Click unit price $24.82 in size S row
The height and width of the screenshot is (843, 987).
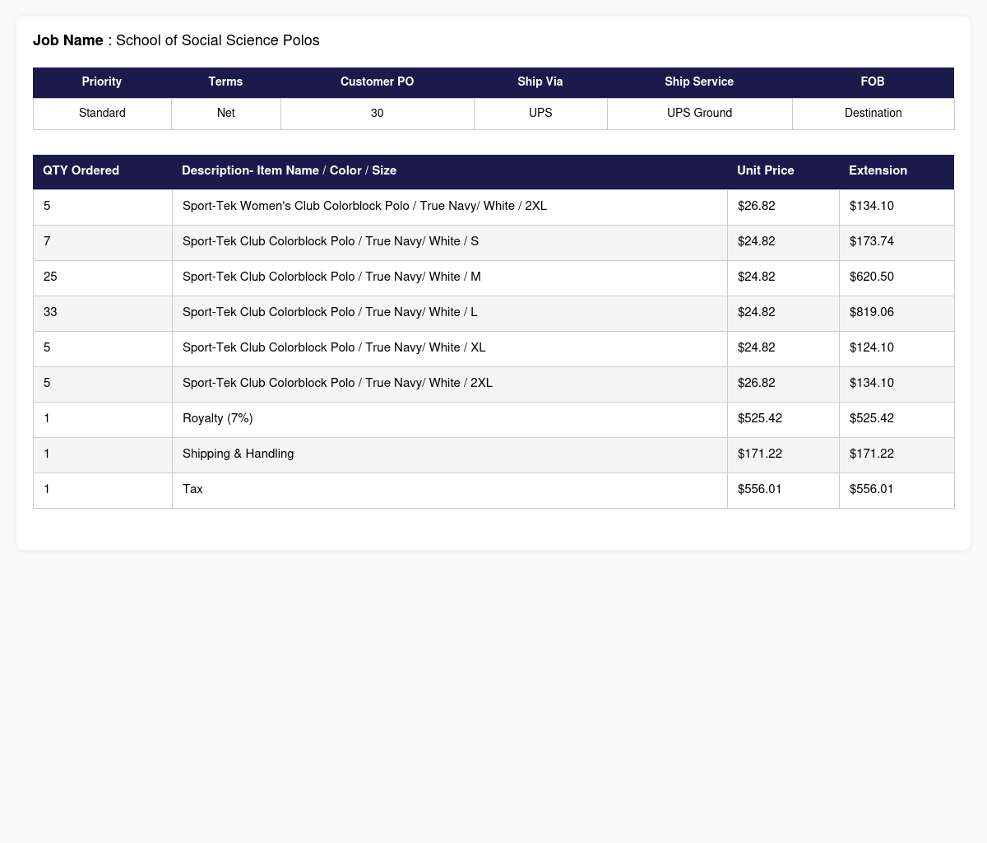[783, 242]
